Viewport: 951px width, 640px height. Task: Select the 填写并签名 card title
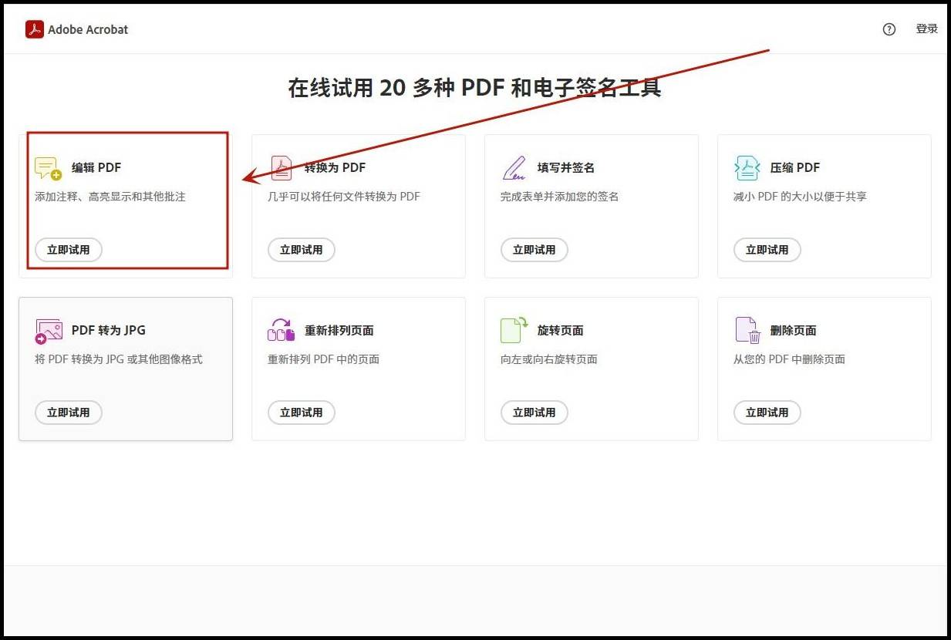[566, 167]
